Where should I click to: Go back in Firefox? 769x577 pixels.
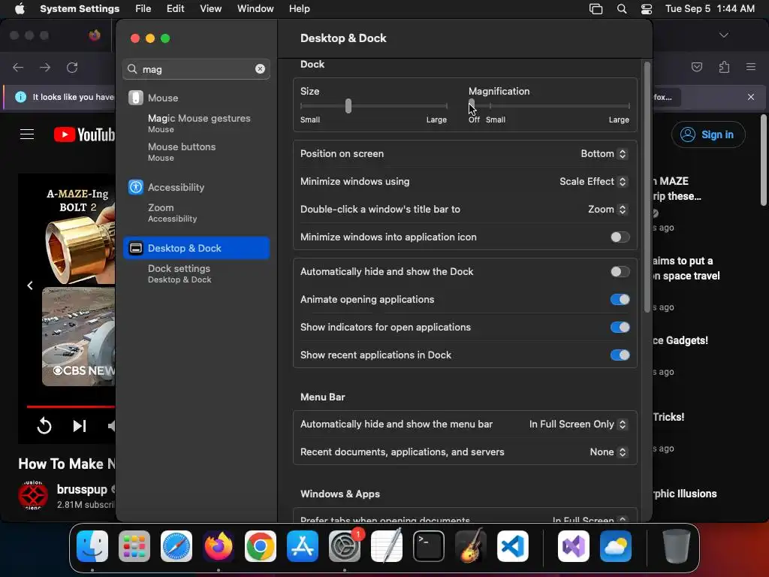[x=18, y=68]
